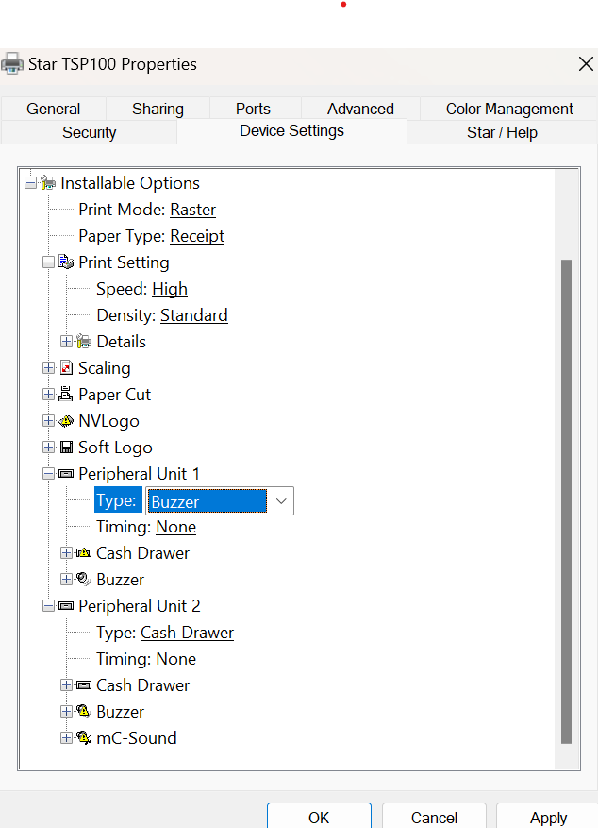Select the Device Settings tab
The image size is (598, 828).
[x=291, y=131]
